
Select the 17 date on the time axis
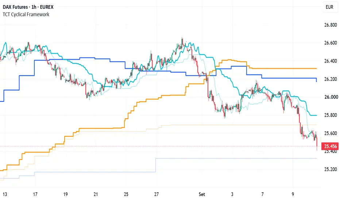coord(35,194)
